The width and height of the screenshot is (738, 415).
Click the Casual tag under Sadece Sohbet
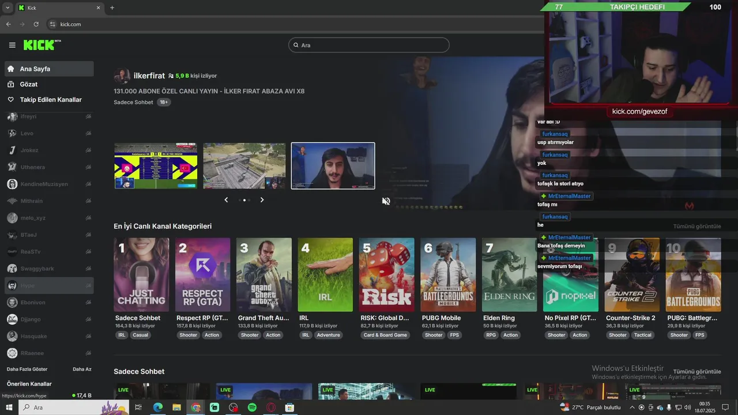coord(140,335)
